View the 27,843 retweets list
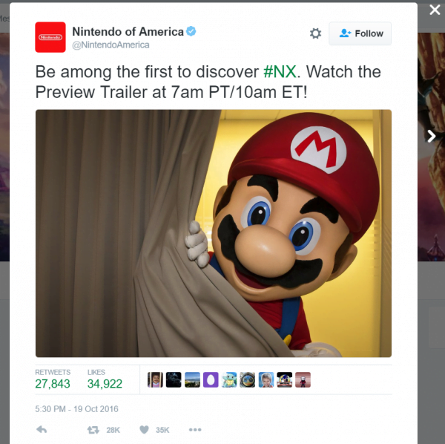This screenshot has height=444, width=445. tap(53, 380)
